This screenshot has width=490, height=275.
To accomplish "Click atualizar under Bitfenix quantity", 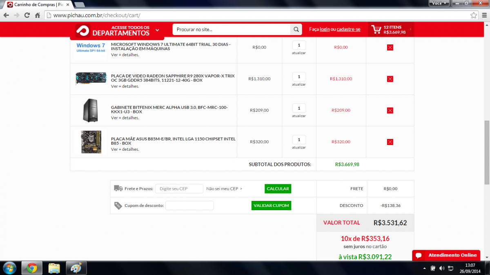I will [x=299, y=116].
